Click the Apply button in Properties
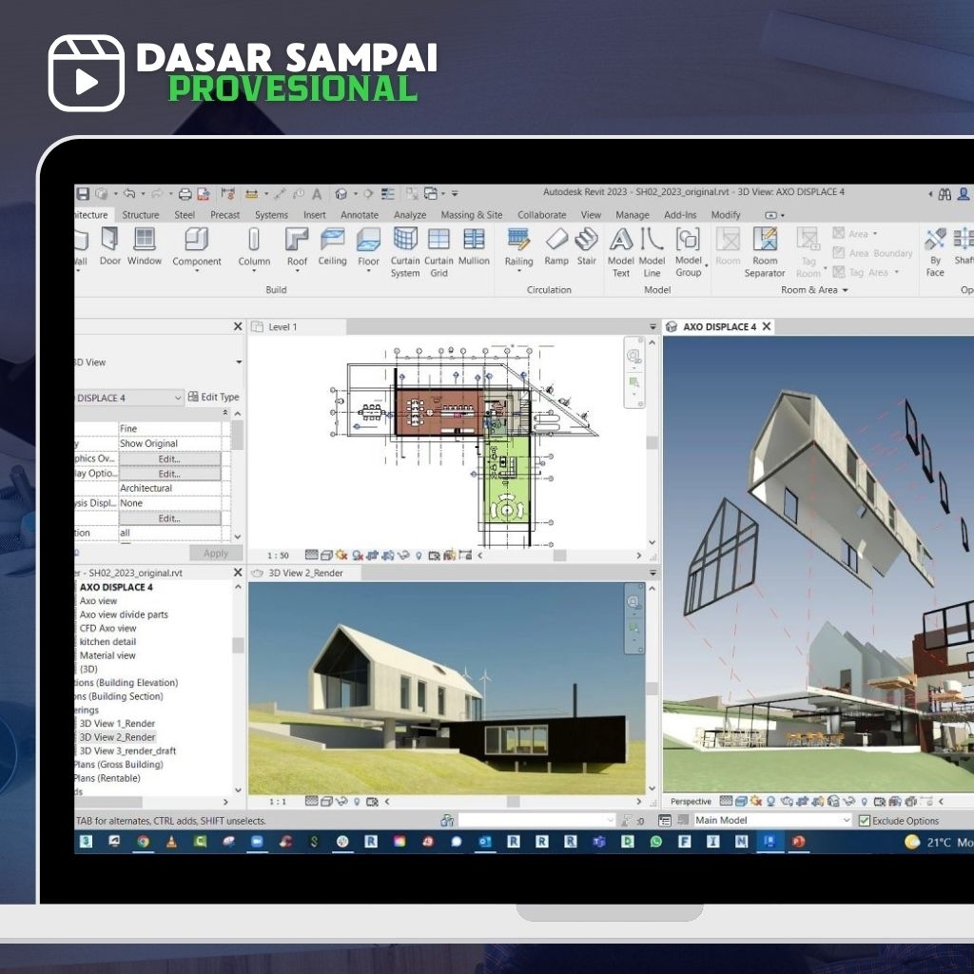Image resolution: width=974 pixels, height=974 pixels. [216, 554]
